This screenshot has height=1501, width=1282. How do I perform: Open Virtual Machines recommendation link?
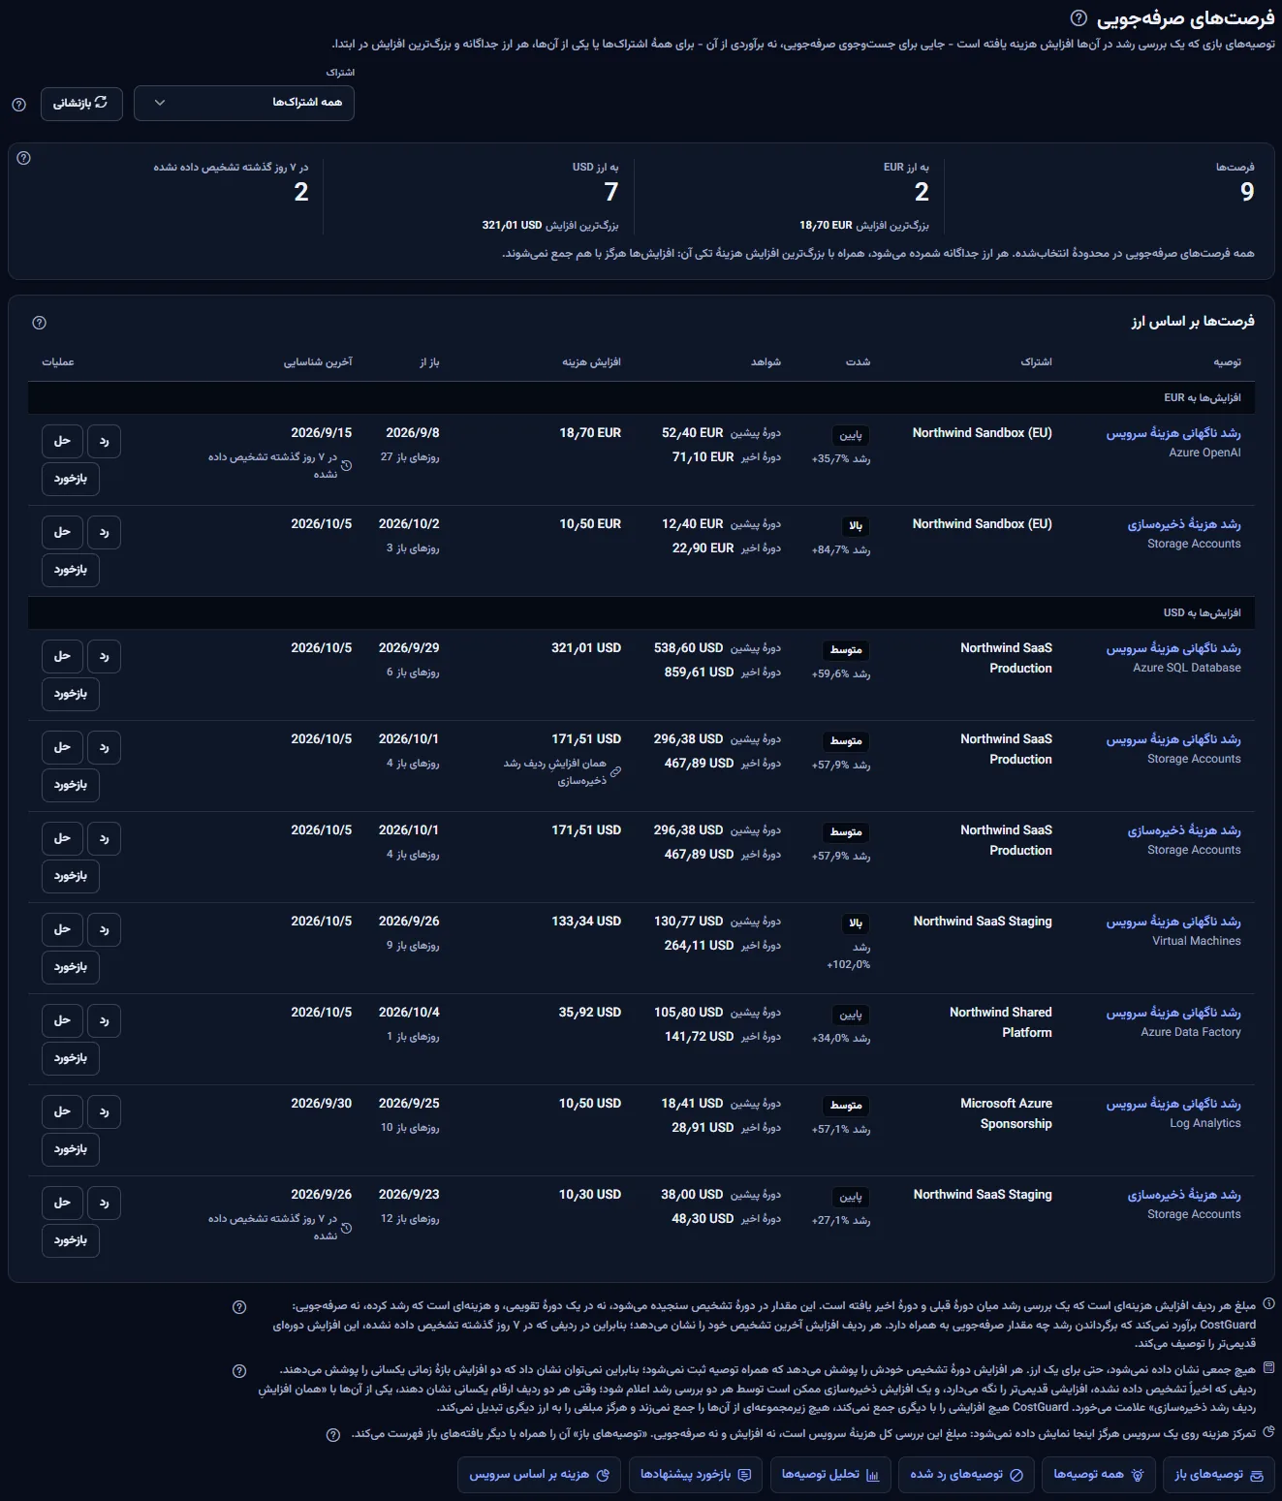click(x=1173, y=922)
